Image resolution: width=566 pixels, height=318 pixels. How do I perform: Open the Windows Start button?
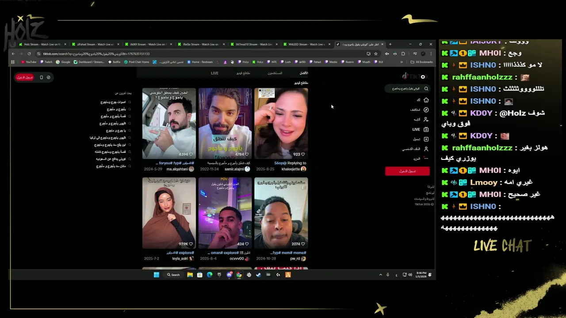[x=156, y=275]
